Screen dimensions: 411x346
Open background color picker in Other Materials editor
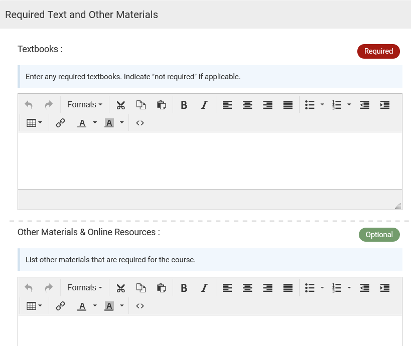121,306
